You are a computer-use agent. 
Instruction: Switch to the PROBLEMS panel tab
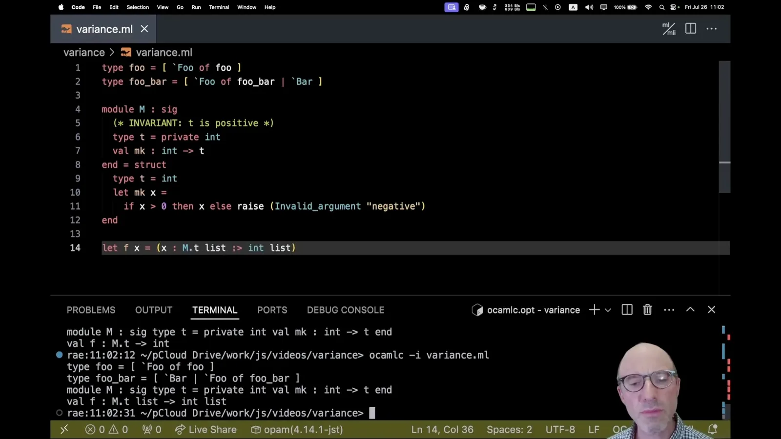click(x=91, y=310)
